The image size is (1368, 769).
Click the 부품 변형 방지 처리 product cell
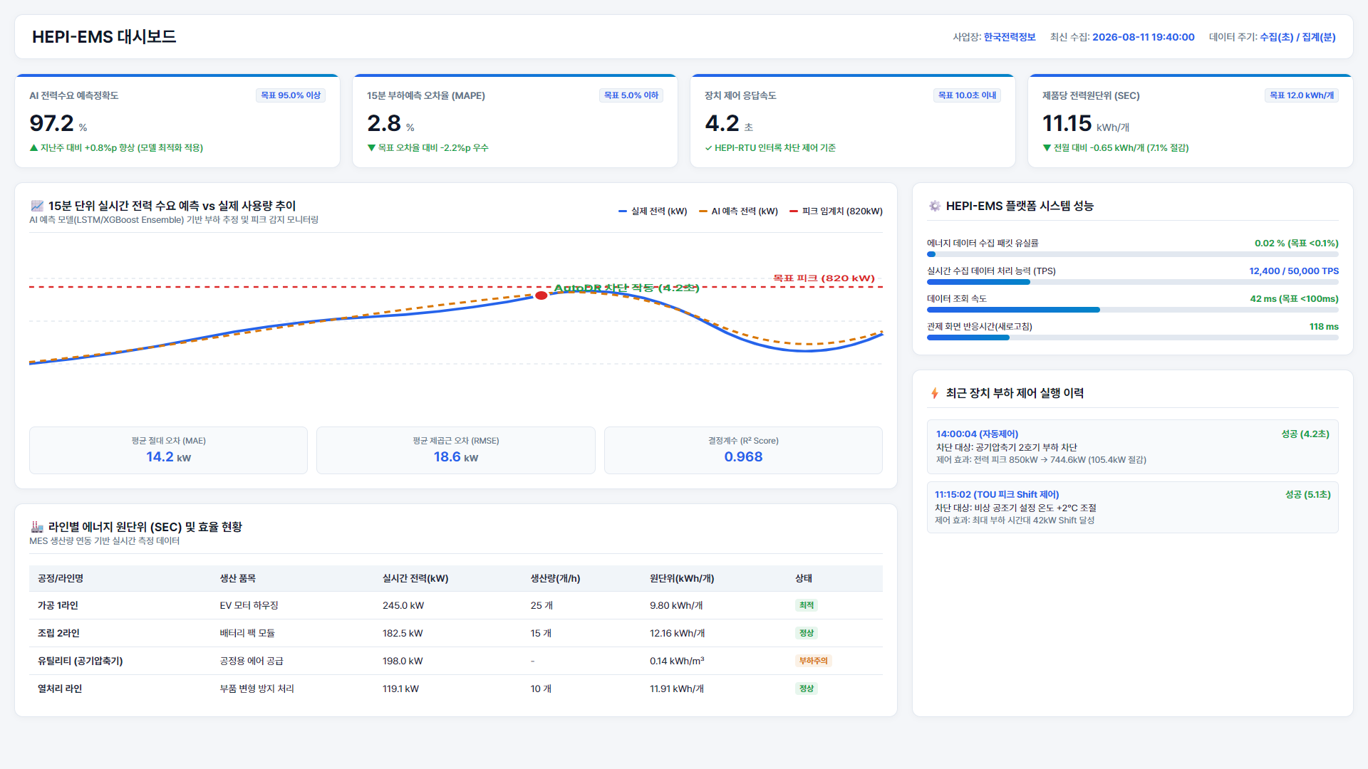(256, 689)
